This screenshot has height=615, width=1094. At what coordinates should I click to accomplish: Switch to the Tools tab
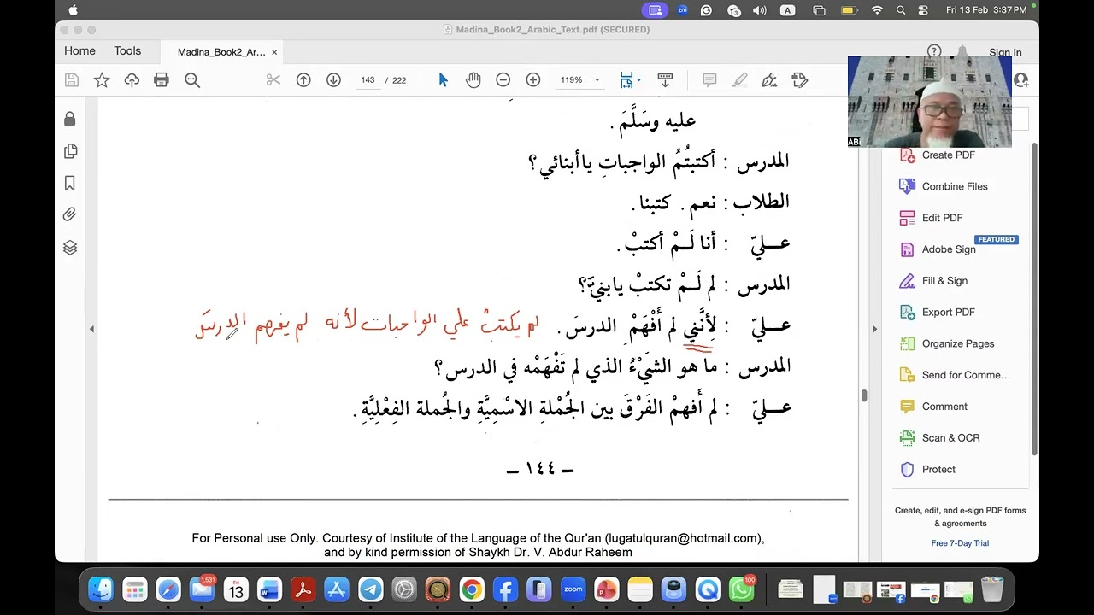127,51
